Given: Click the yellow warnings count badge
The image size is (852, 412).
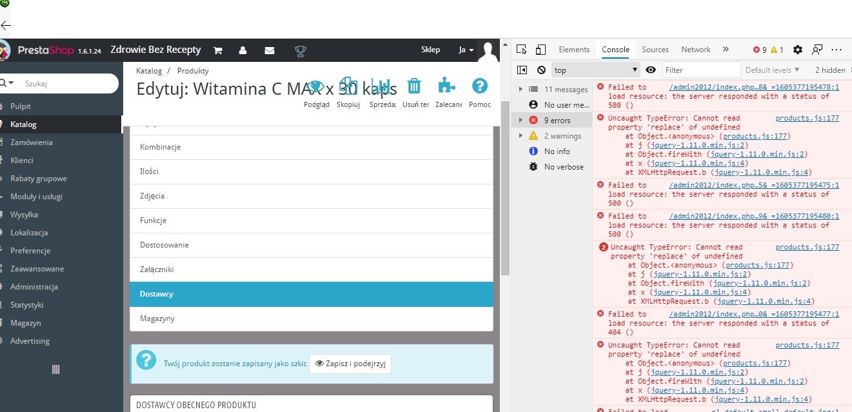Looking at the screenshot, I should tap(777, 50).
